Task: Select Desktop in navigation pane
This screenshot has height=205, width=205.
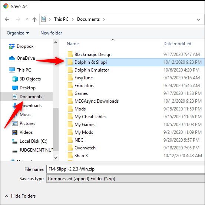Action: click(24, 88)
